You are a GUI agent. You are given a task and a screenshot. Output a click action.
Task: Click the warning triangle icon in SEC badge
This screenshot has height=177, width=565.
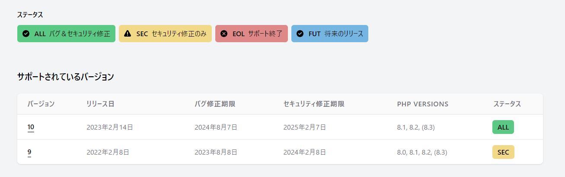[128, 34]
